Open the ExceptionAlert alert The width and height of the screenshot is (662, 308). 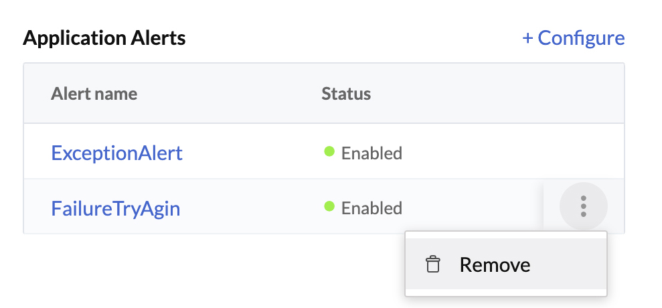(x=116, y=153)
